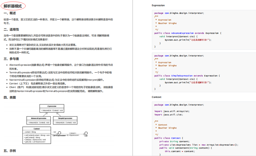Screen dimensions: 256x156
Task: Click "+ add(eps : Expression) : void" in diagram
Action: 35,140
